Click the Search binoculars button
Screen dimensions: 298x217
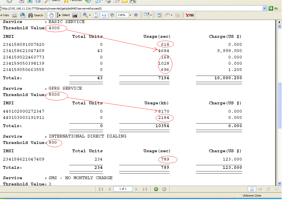(x=36, y=15)
